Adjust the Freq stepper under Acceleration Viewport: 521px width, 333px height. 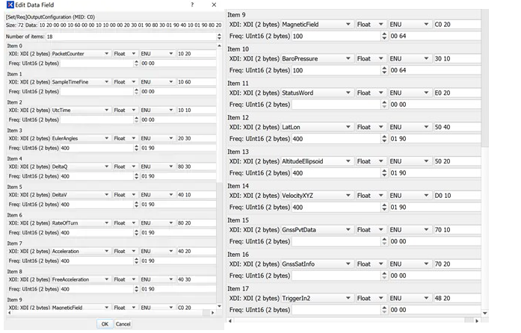click(x=135, y=261)
